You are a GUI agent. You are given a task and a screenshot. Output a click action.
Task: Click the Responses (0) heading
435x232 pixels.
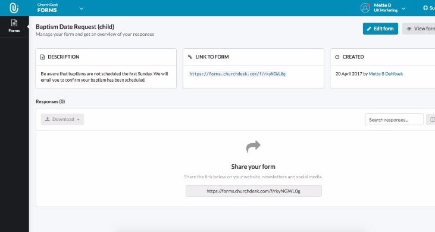coord(50,101)
